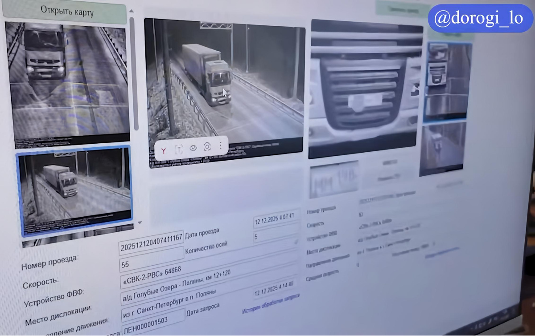Click the Yandex search icon on image toolbar
This screenshot has height=336, width=535.
pos(164,150)
